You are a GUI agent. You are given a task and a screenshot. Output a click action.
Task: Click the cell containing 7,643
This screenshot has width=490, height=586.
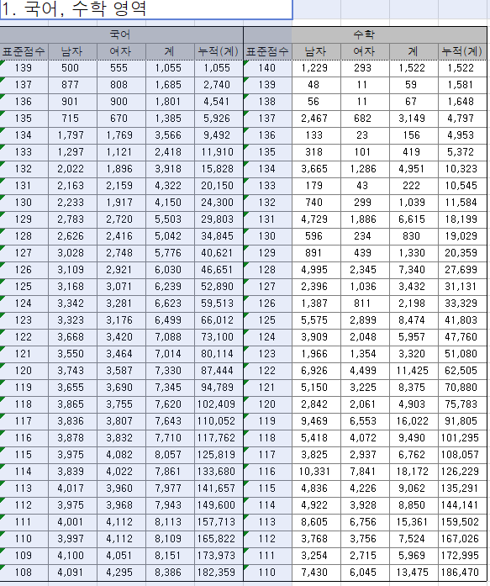(x=170, y=421)
